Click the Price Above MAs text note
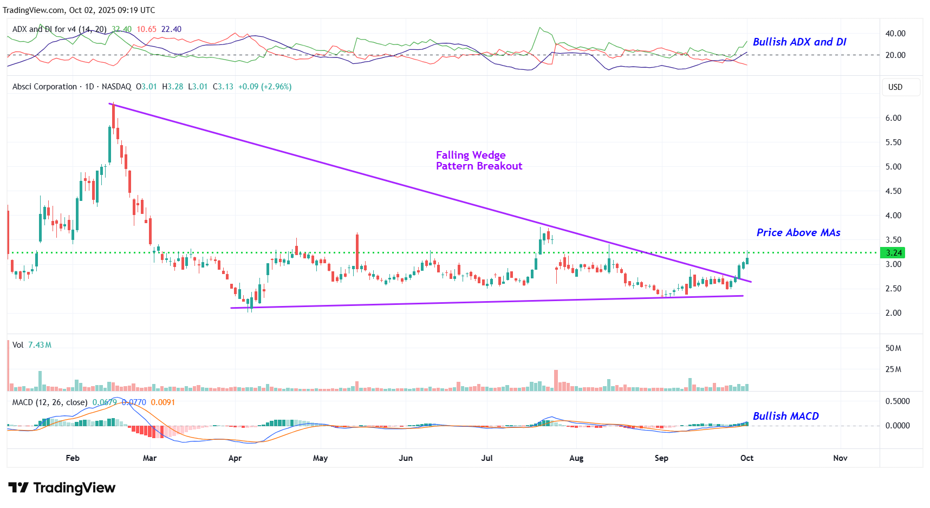This screenshot has width=930, height=508. [x=798, y=233]
